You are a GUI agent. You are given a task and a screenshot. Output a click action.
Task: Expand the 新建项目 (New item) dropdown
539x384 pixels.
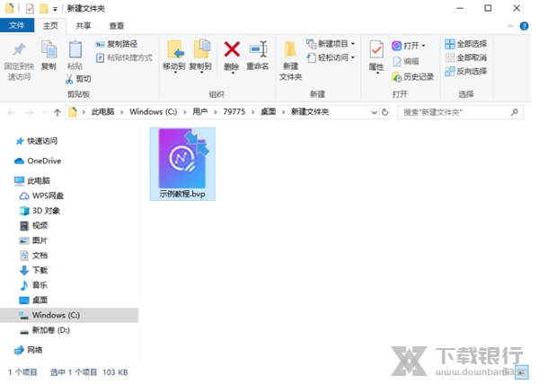331,43
